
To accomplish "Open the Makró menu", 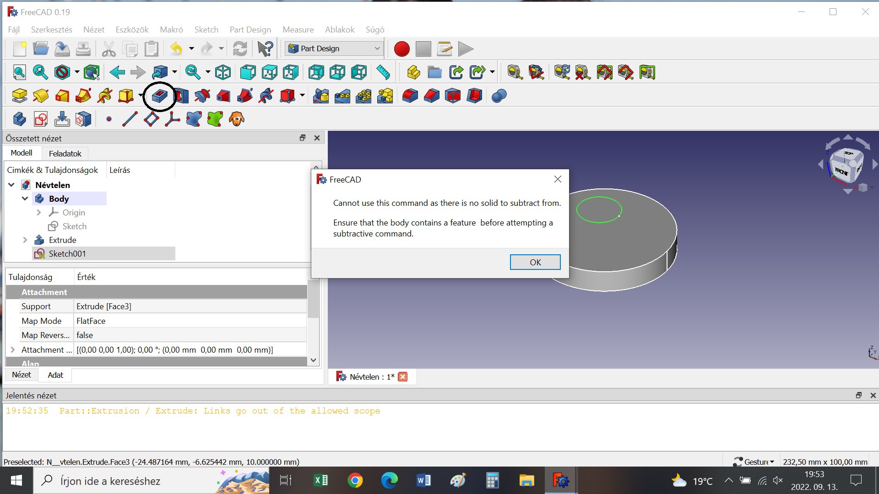I will tap(171, 29).
